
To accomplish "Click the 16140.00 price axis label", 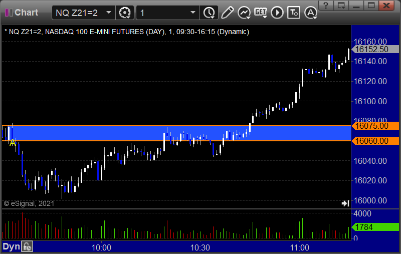I will tap(370, 61).
